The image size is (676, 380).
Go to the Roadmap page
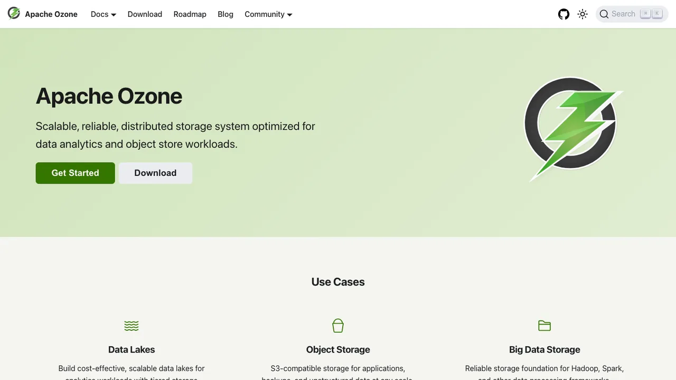pos(190,14)
